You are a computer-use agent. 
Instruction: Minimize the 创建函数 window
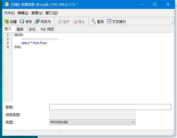pos(142,4)
